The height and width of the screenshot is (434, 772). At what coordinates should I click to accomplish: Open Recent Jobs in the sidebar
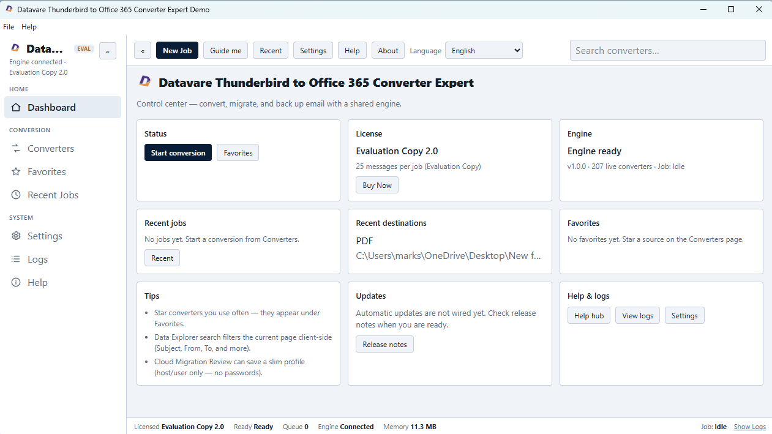point(62,195)
